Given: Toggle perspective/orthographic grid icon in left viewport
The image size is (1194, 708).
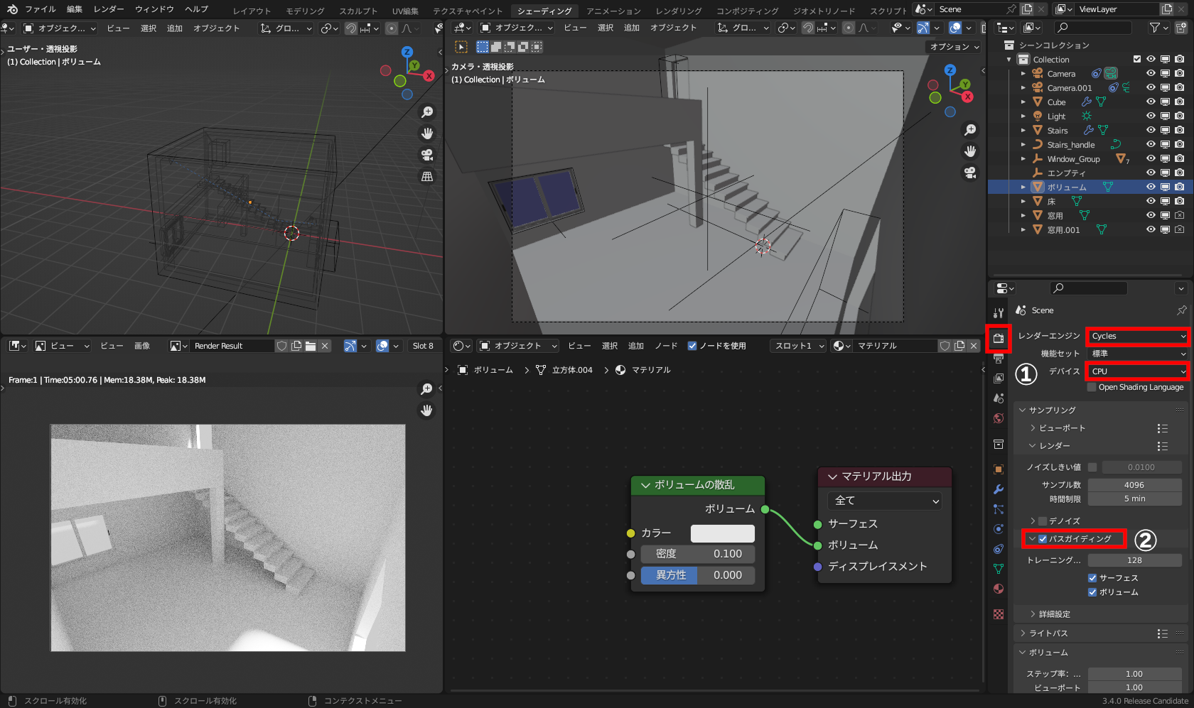Looking at the screenshot, I should 427,176.
